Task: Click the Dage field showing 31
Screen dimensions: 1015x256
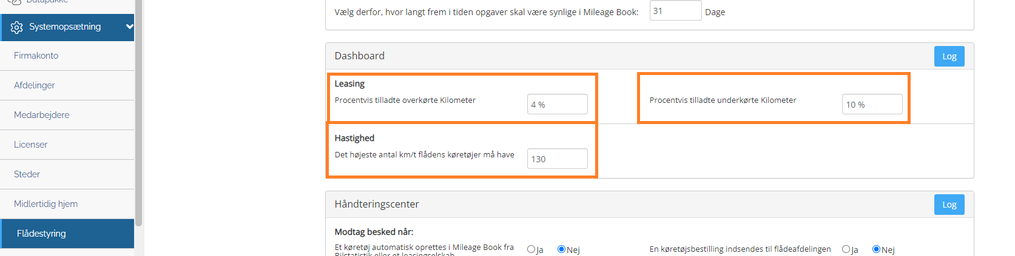Action: click(675, 10)
